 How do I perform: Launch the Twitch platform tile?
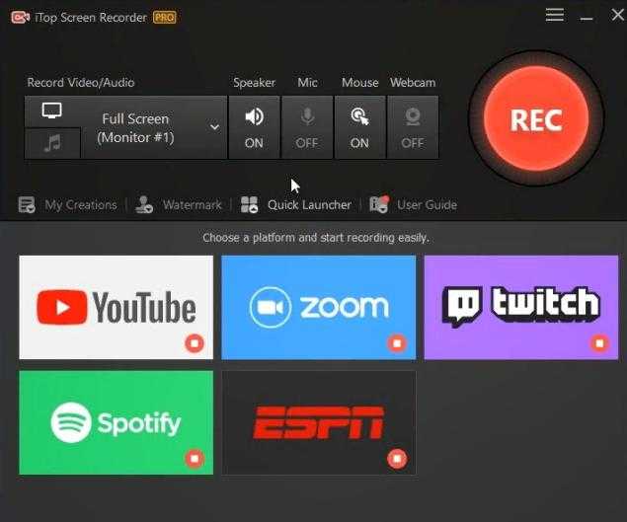click(x=521, y=307)
